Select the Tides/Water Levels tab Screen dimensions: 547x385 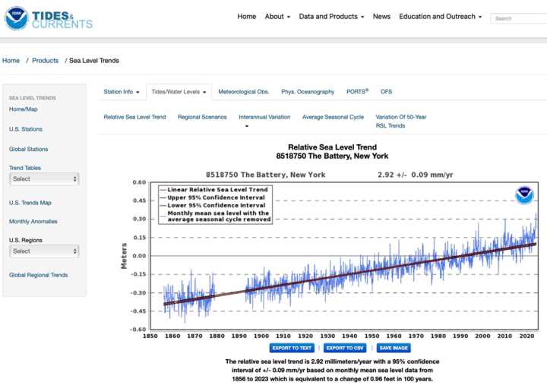click(179, 92)
